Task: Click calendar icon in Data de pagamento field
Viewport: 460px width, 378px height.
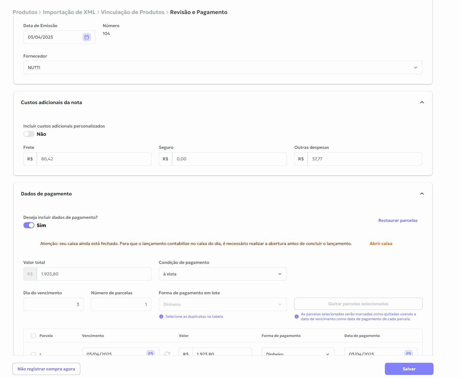Action: 409,353
